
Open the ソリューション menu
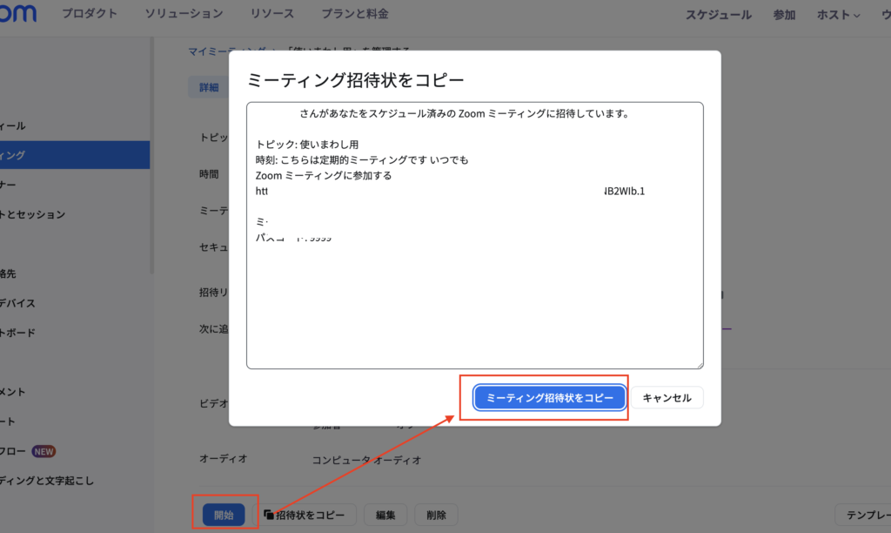pos(184,14)
